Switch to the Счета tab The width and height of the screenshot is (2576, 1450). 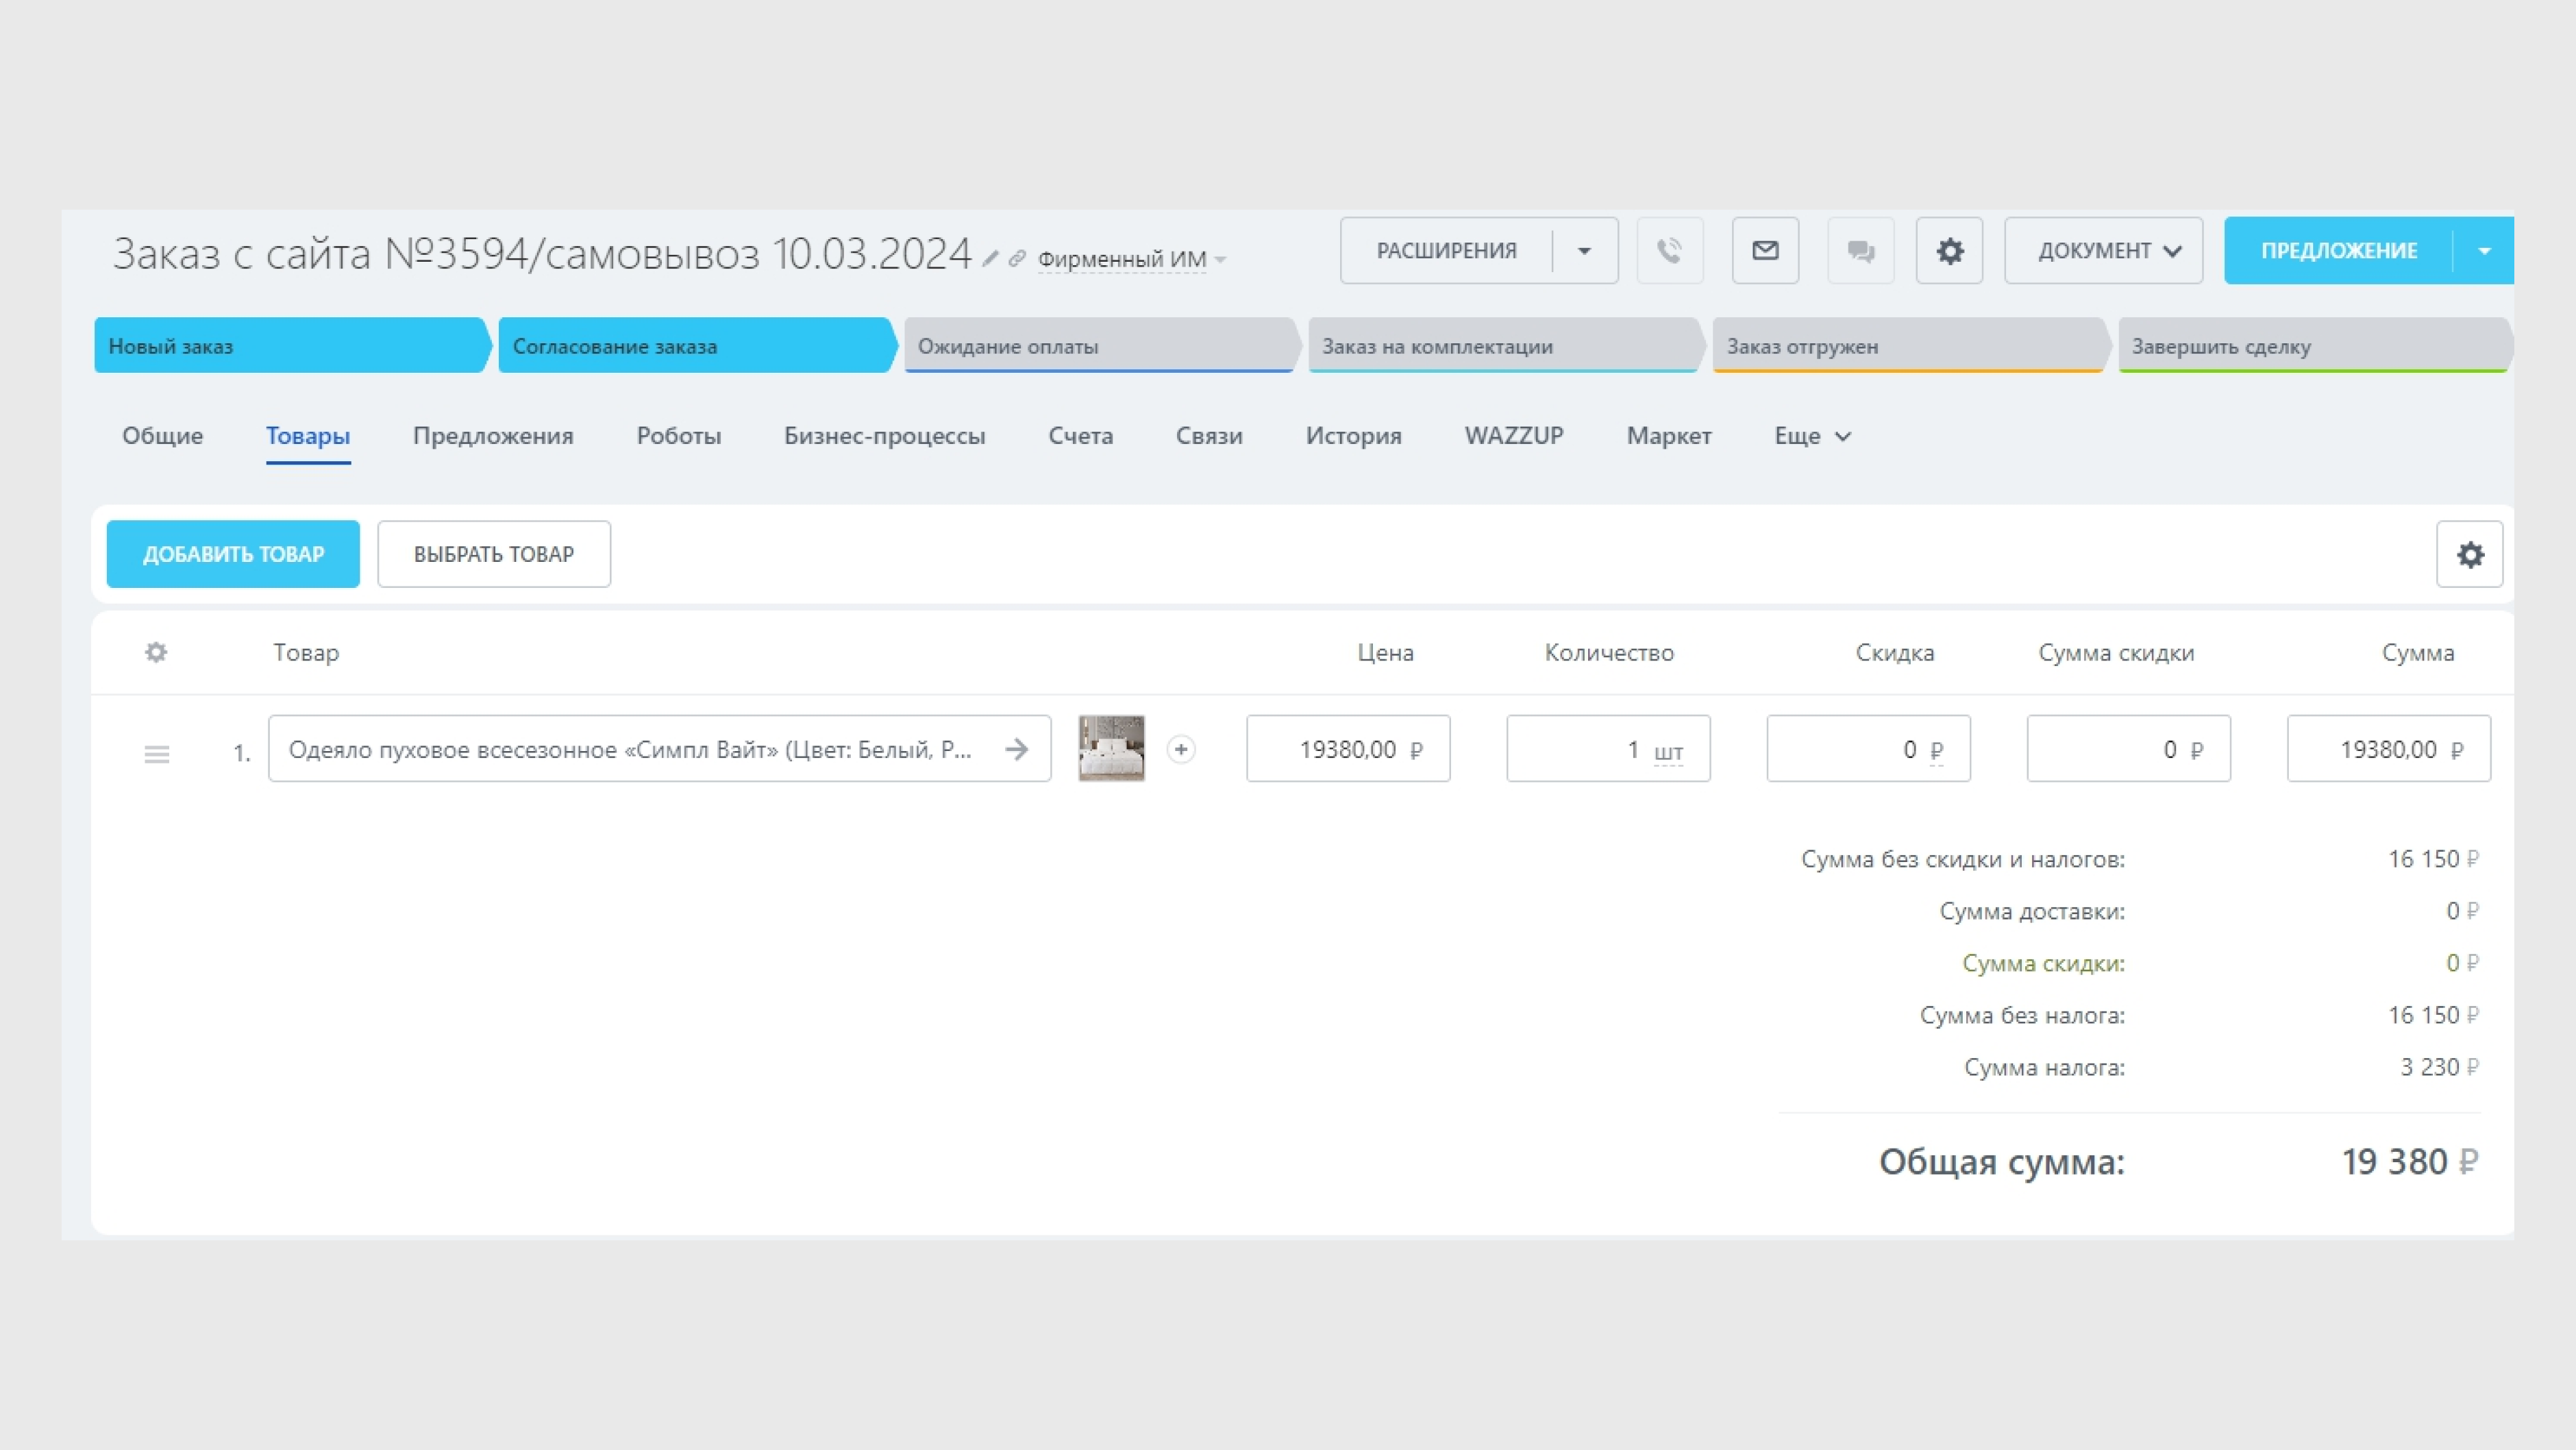pyautogui.click(x=1080, y=436)
